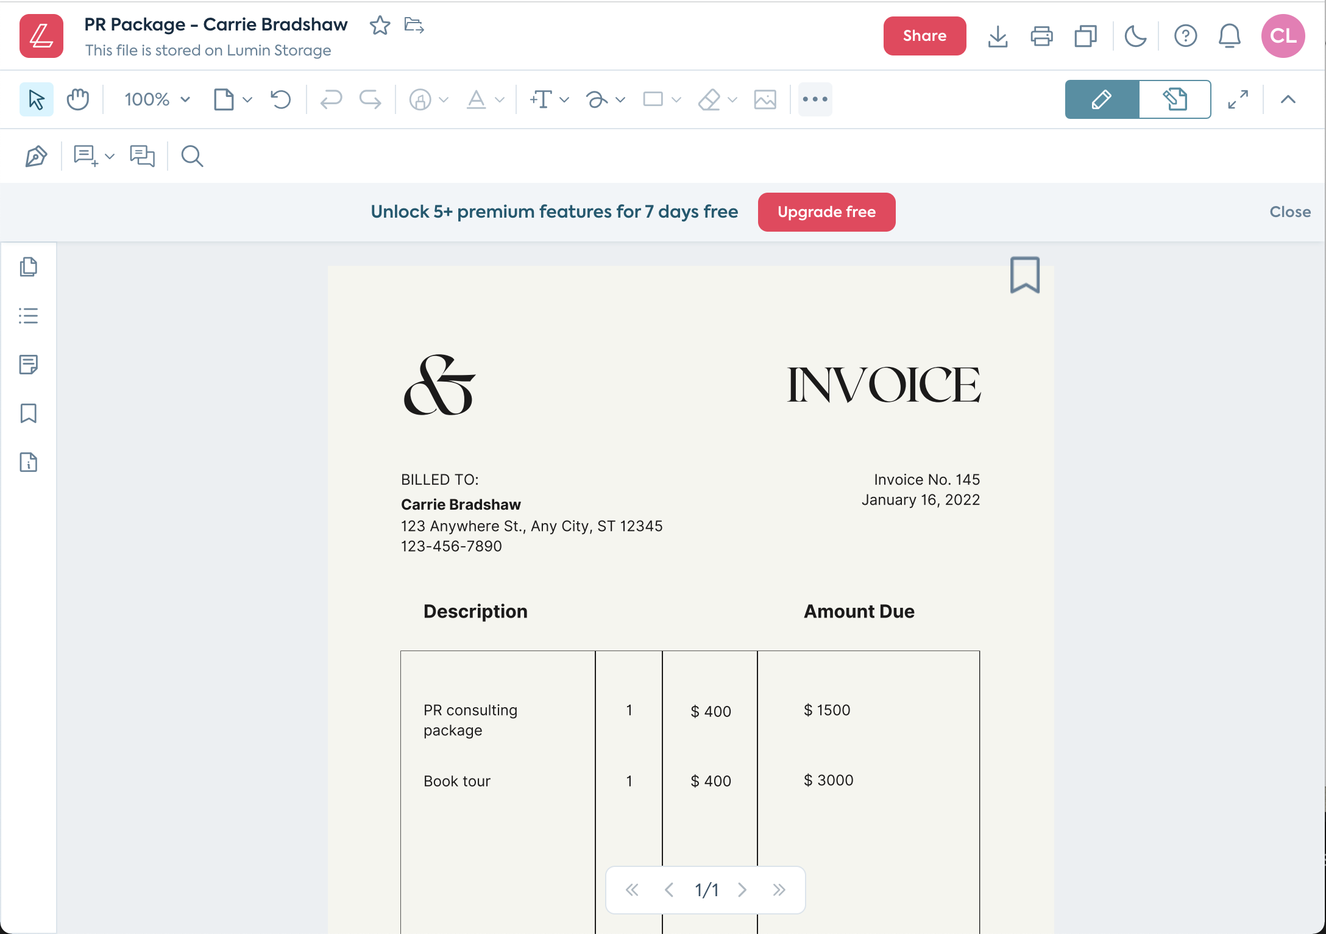This screenshot has width=1326, height=934.
Task: Open the page thumbnails panel
Action: pyautogui.click(x=29, y=267)
